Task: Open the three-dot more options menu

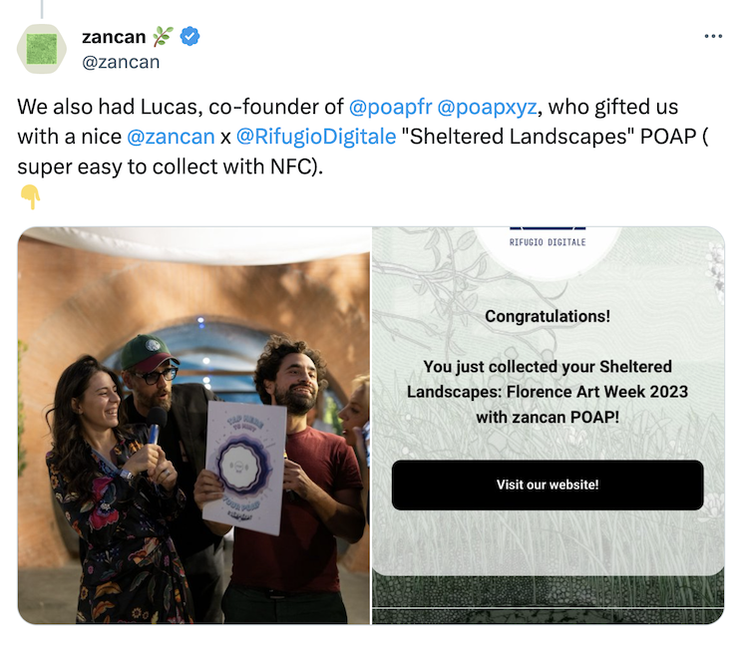Action: coord(713,36)
